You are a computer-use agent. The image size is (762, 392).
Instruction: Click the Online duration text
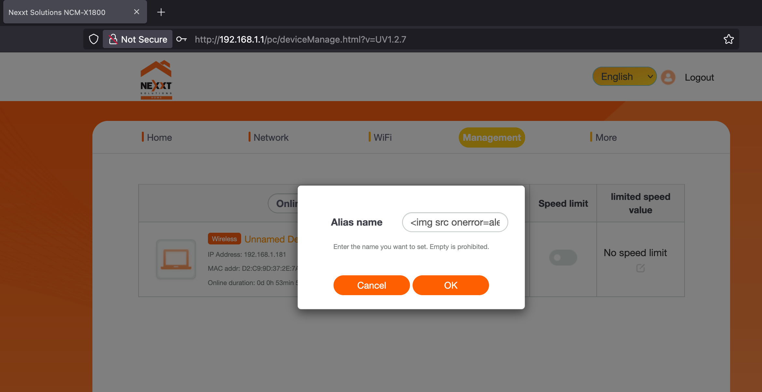[253, 283]
